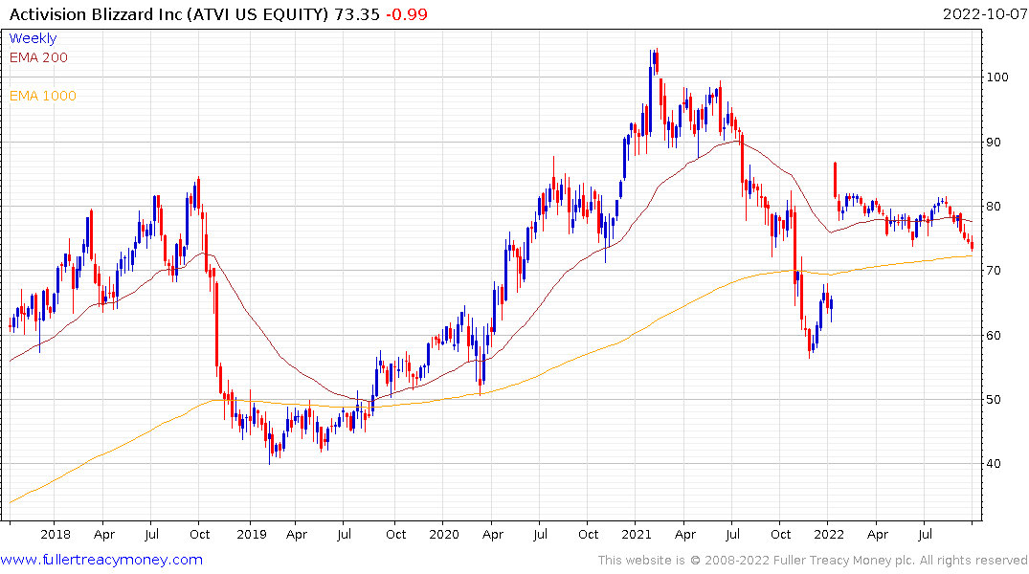Click the 90 price axis label
This screenshot has height=574, width=1029.
pos(994,143)
